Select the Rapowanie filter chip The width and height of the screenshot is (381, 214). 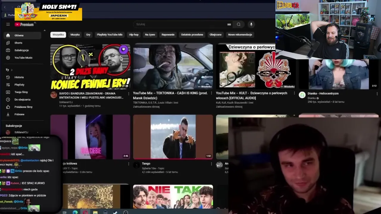pyautogui.click(x=168, y=35)
